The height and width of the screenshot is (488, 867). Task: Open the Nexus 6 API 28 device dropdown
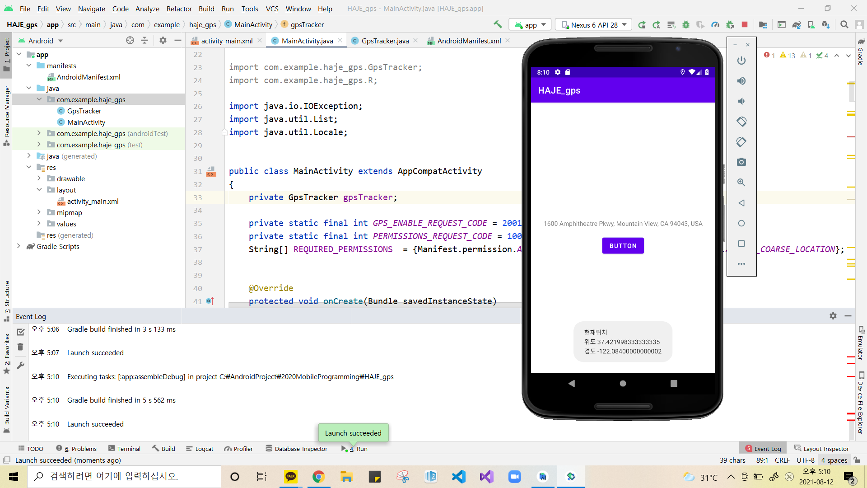(x=593, y=24)
